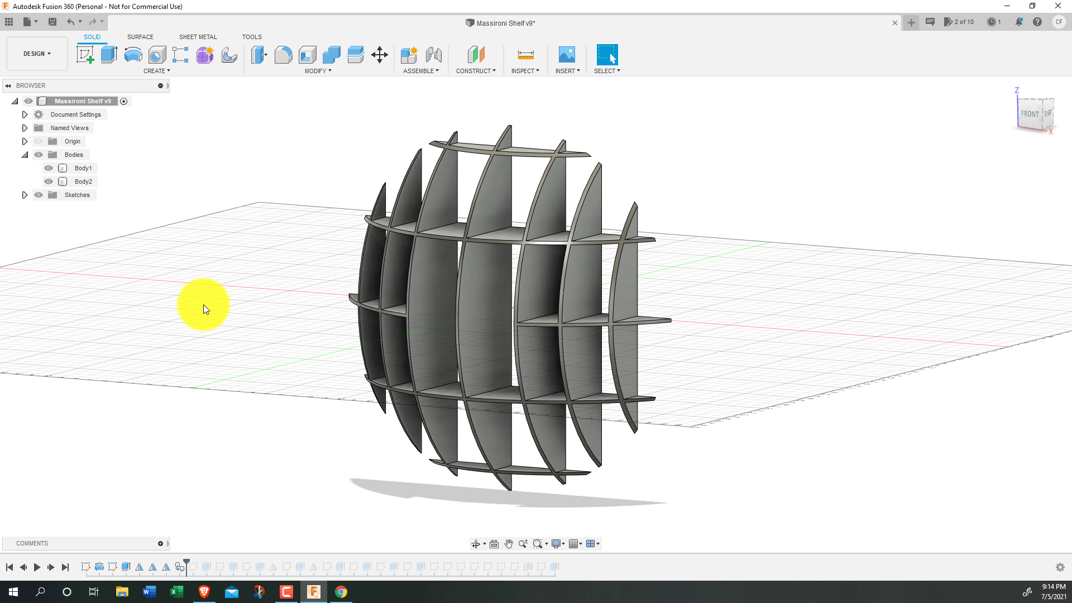Click the Fillet tool icon
The width and height of the screenshot is (1072, 603).
[283, 55]
